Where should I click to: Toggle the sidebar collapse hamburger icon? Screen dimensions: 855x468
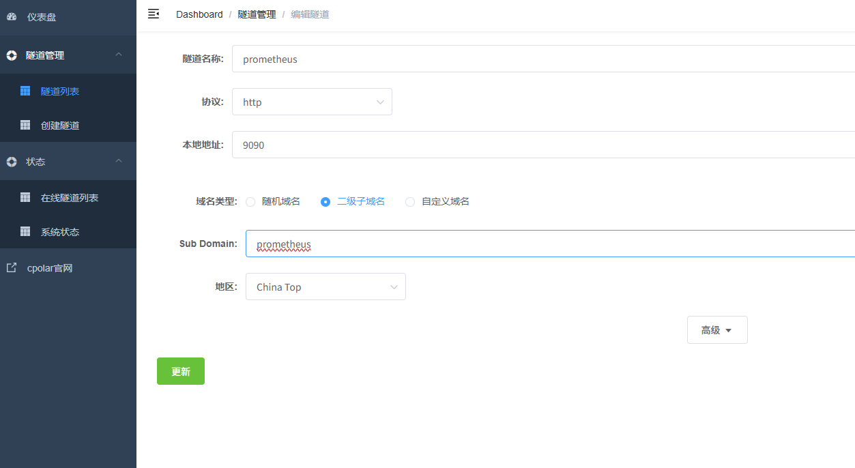point(154,14)
